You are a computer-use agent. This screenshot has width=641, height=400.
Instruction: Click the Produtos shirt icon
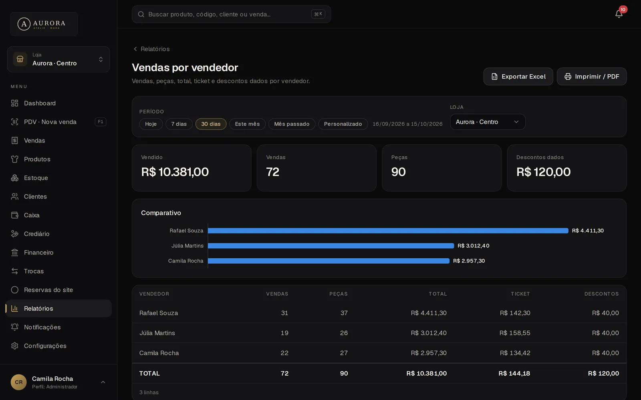(x=15, y=159)
